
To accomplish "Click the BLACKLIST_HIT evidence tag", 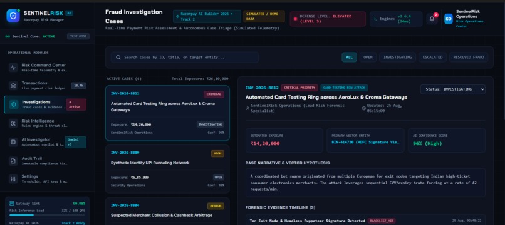I will 382,221.
